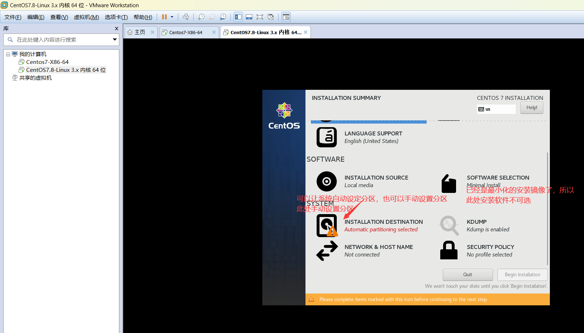The image size is (584, 333).
Task: Send Ctrl+Alt+Del to the virtual machine
Action: [186, 17]
